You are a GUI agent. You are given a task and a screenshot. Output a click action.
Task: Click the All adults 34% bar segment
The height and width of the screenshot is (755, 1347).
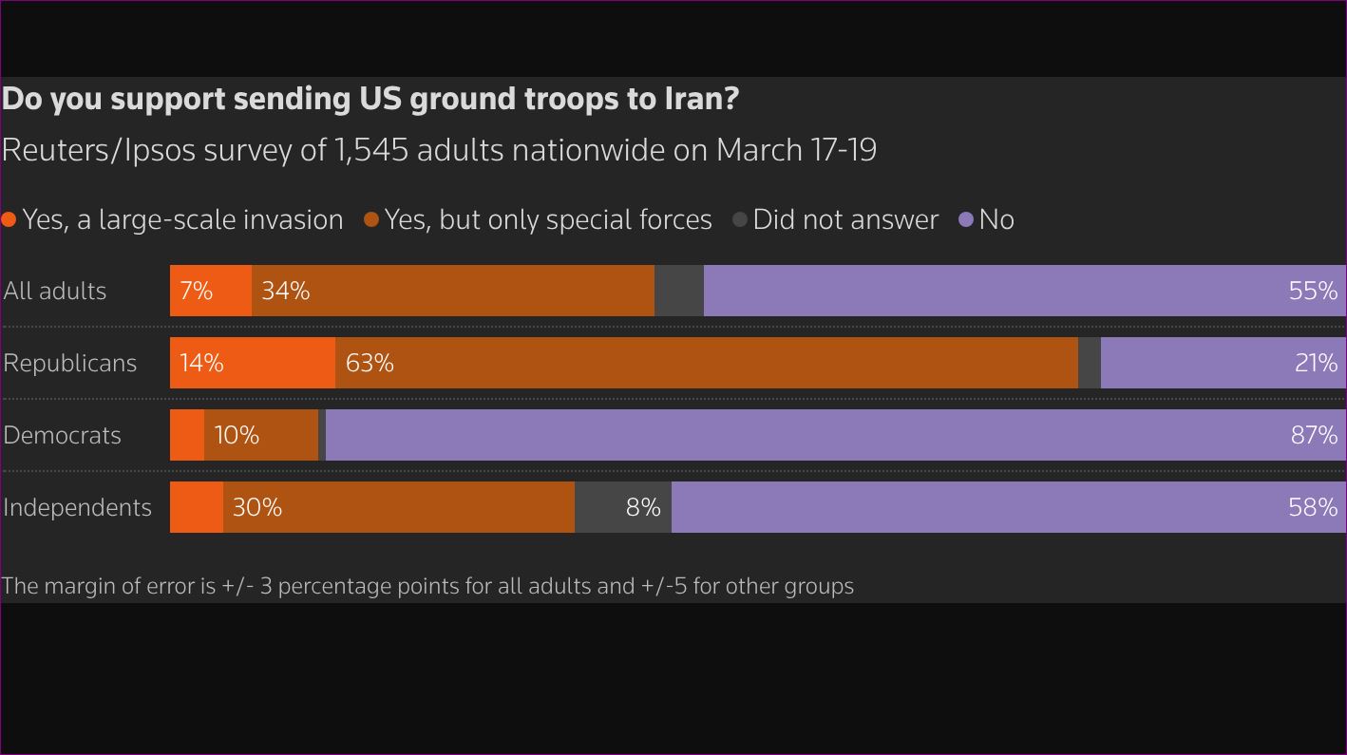(452, 291)
